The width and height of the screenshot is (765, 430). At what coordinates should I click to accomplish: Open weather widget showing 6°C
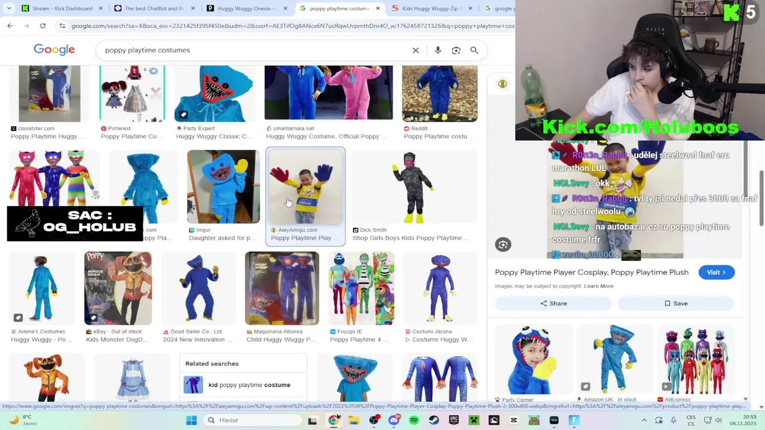(23, 420)
